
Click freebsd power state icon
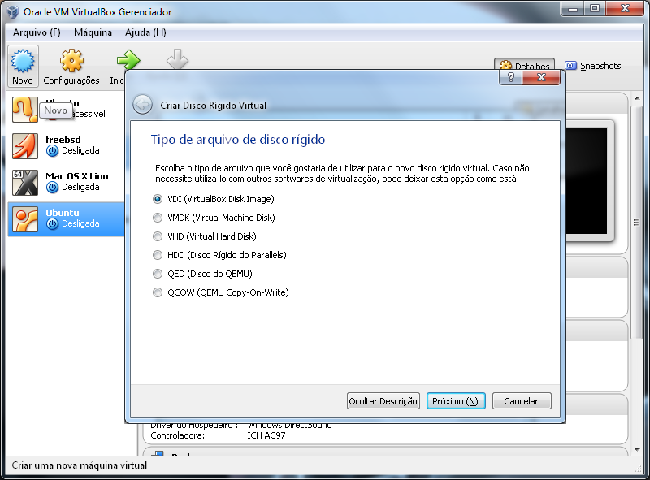tap(52, 151)
